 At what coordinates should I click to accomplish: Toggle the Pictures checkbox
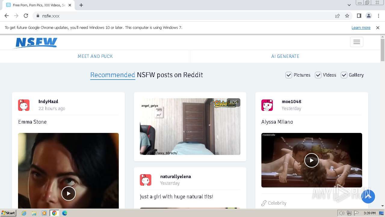(289, 75)
